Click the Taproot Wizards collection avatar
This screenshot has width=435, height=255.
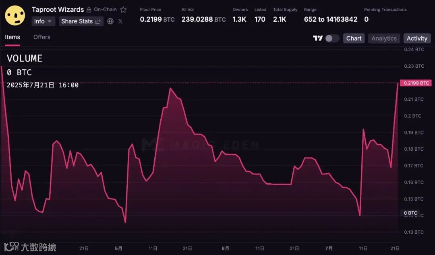pos(15,16)
